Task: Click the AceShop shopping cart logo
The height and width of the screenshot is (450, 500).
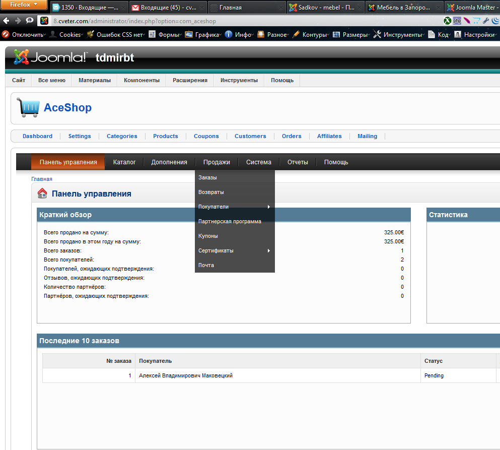Action: 28,107
